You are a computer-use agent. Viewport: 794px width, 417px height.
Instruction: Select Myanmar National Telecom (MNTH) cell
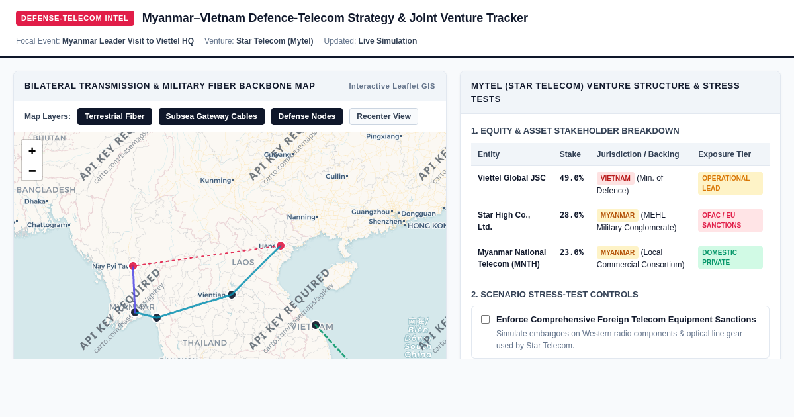[511, 258]
